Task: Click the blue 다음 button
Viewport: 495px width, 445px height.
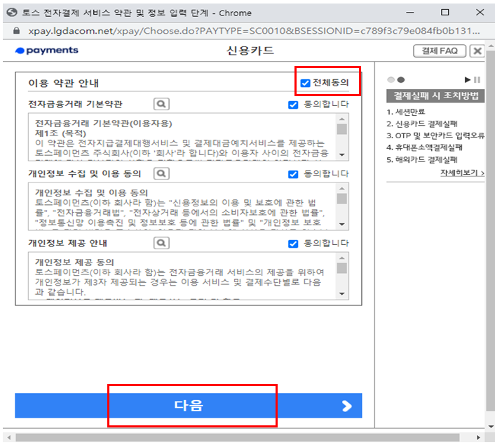Action: [x=189, y=406]
